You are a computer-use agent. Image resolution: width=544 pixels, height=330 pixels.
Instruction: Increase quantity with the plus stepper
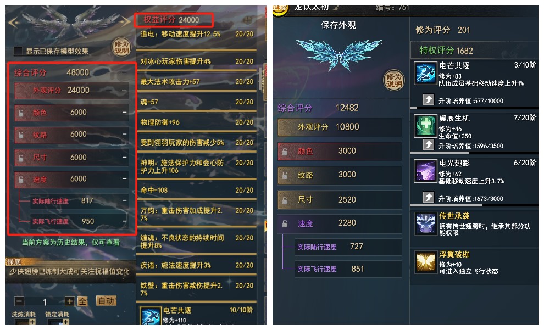69,301
